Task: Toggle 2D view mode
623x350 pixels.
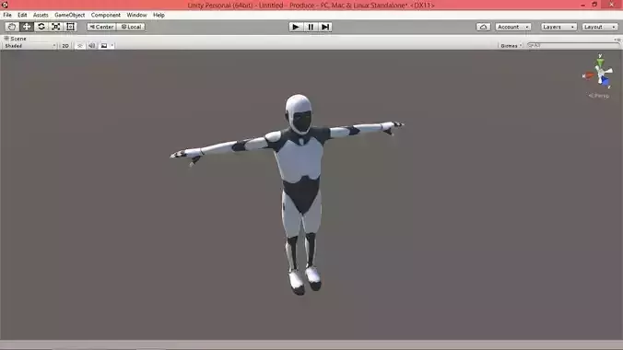Action: [x=65, y=46]
